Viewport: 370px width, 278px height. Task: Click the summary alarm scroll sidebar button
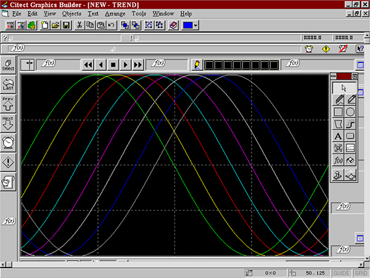pos(8,182)
